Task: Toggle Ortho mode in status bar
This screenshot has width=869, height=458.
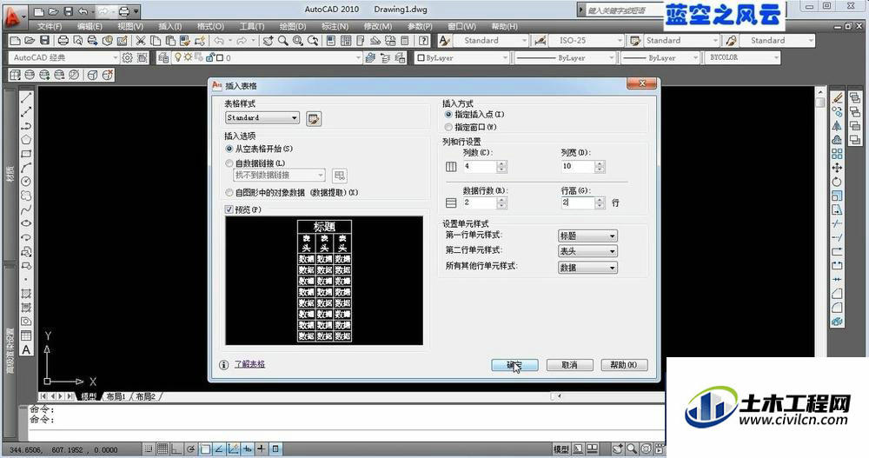Action: (x=176, y=448)
